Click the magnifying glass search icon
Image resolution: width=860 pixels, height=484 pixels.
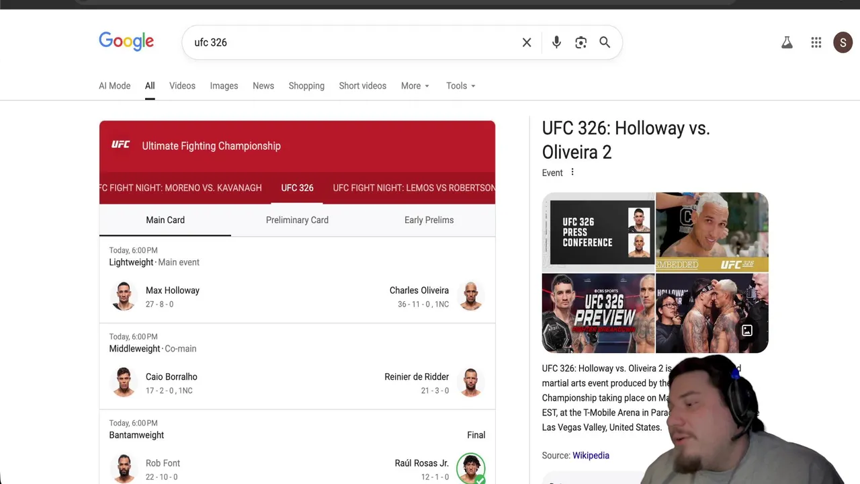pyautogui.click(x=605, y=42)
